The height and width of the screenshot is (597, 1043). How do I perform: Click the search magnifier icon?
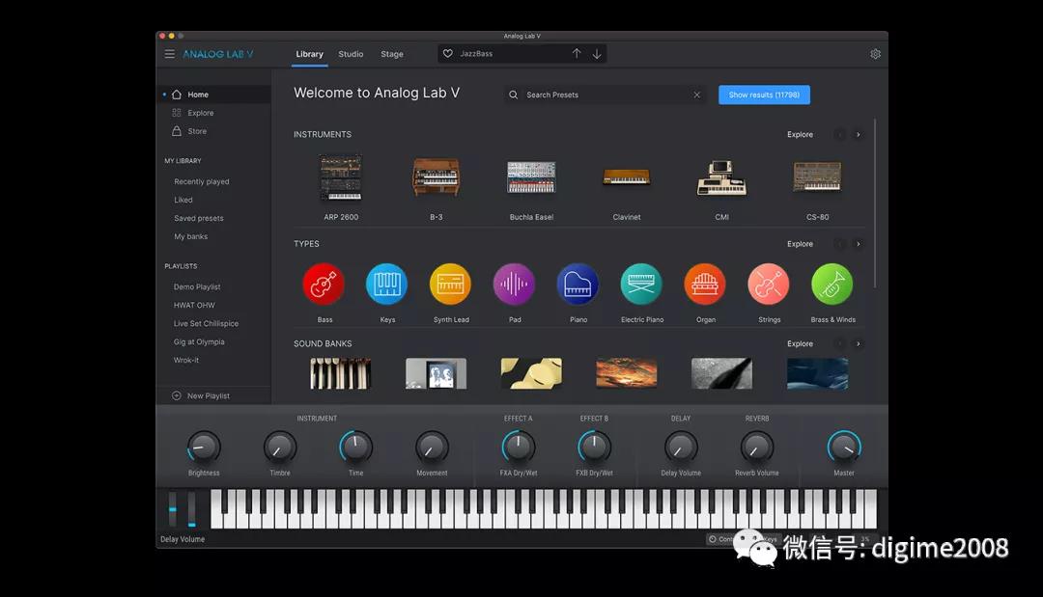coord(514,95)
